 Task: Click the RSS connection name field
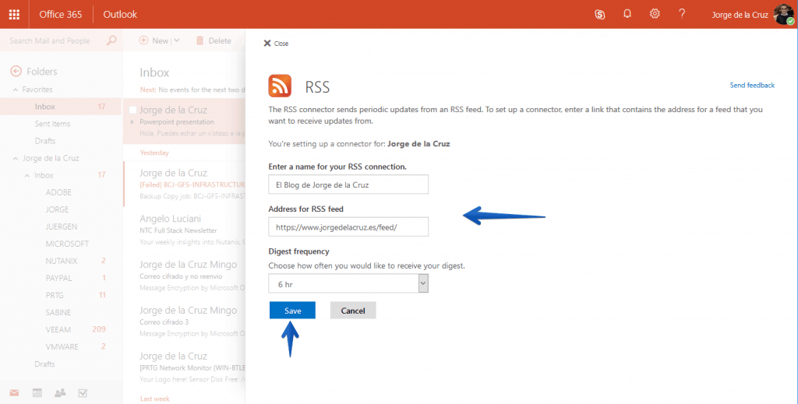[348, 184]
